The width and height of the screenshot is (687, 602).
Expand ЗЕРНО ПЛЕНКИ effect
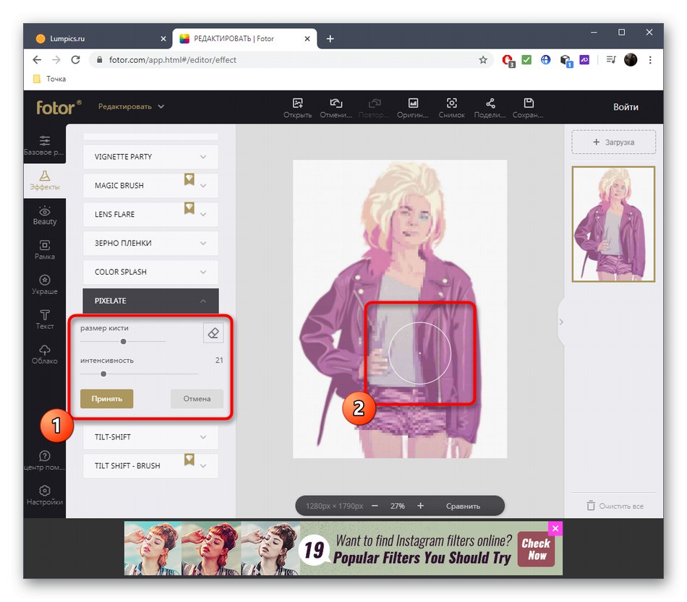tap(150, 244)
